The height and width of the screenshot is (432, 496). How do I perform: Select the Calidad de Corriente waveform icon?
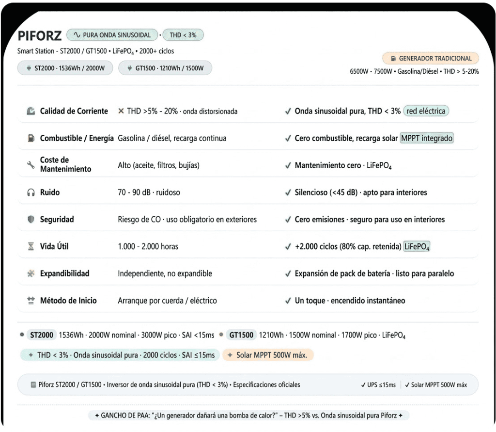30,111
